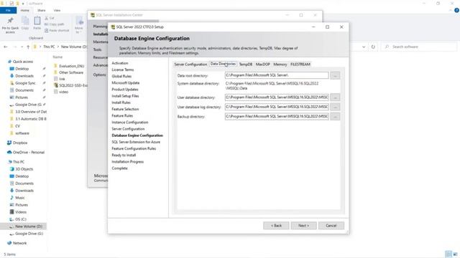The width and height of the screenshot is (460, 258).
Task: Browse for User database log directory
Action: pyautogui.click(x=335, y=107)
